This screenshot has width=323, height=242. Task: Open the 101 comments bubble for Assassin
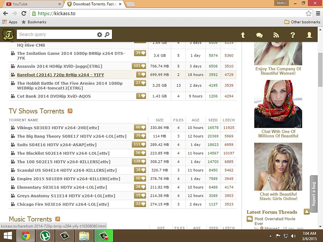click(139, 66)
